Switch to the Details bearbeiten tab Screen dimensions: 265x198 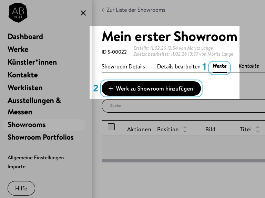point(179,66)
